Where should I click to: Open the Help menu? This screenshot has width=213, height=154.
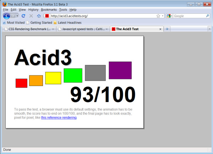pos(73,10)
